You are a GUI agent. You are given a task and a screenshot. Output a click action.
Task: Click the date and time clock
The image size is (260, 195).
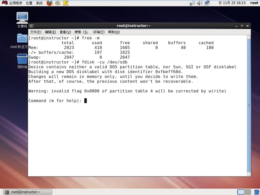(232, 3)
